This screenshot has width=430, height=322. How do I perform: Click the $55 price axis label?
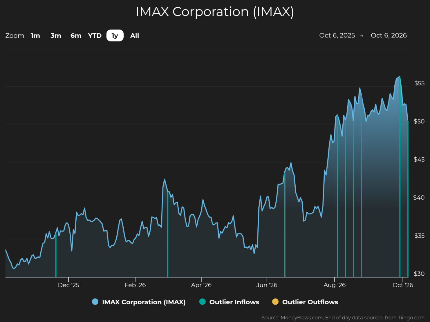click(419, 83)
